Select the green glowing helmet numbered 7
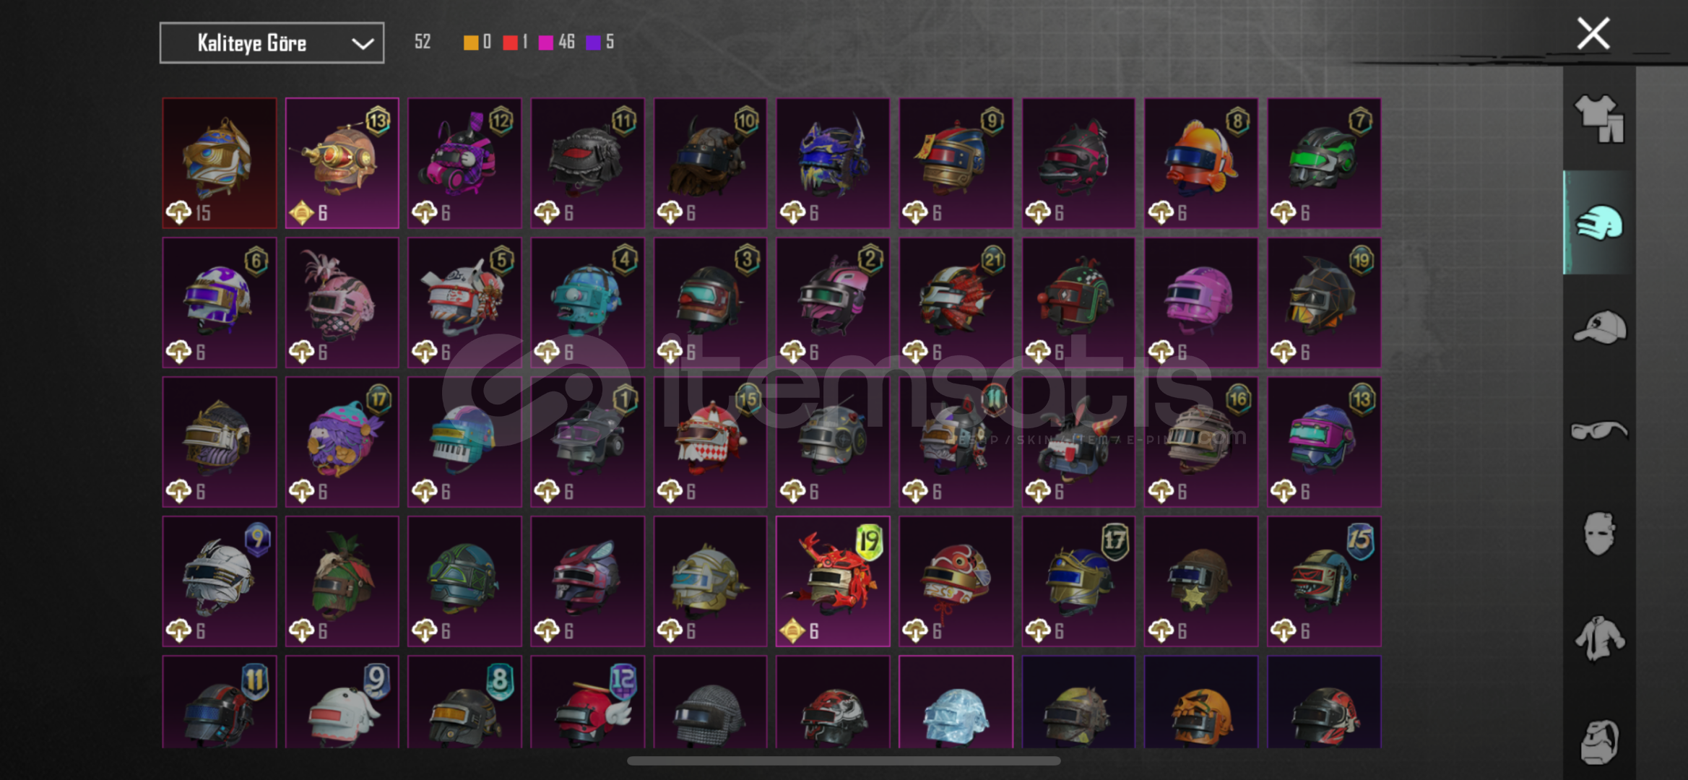The image size is (1688, 780). coord(1324,163)
